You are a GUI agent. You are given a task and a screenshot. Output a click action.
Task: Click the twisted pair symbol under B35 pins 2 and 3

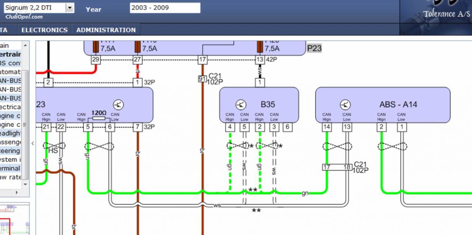(x=267, y=146)
